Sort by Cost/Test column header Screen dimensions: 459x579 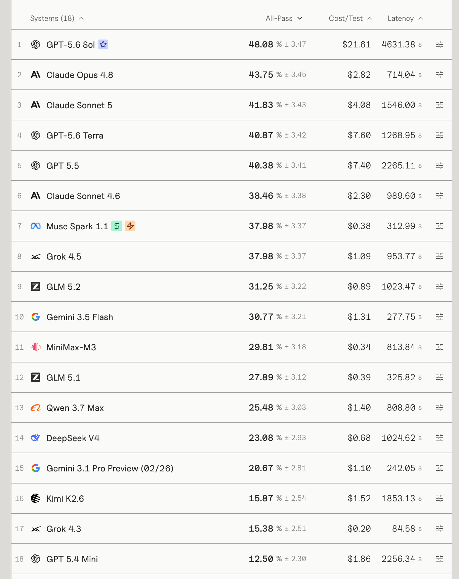point(350,18)
